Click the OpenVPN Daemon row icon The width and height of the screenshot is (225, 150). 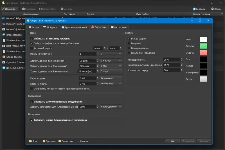click(x=4, y=62)
